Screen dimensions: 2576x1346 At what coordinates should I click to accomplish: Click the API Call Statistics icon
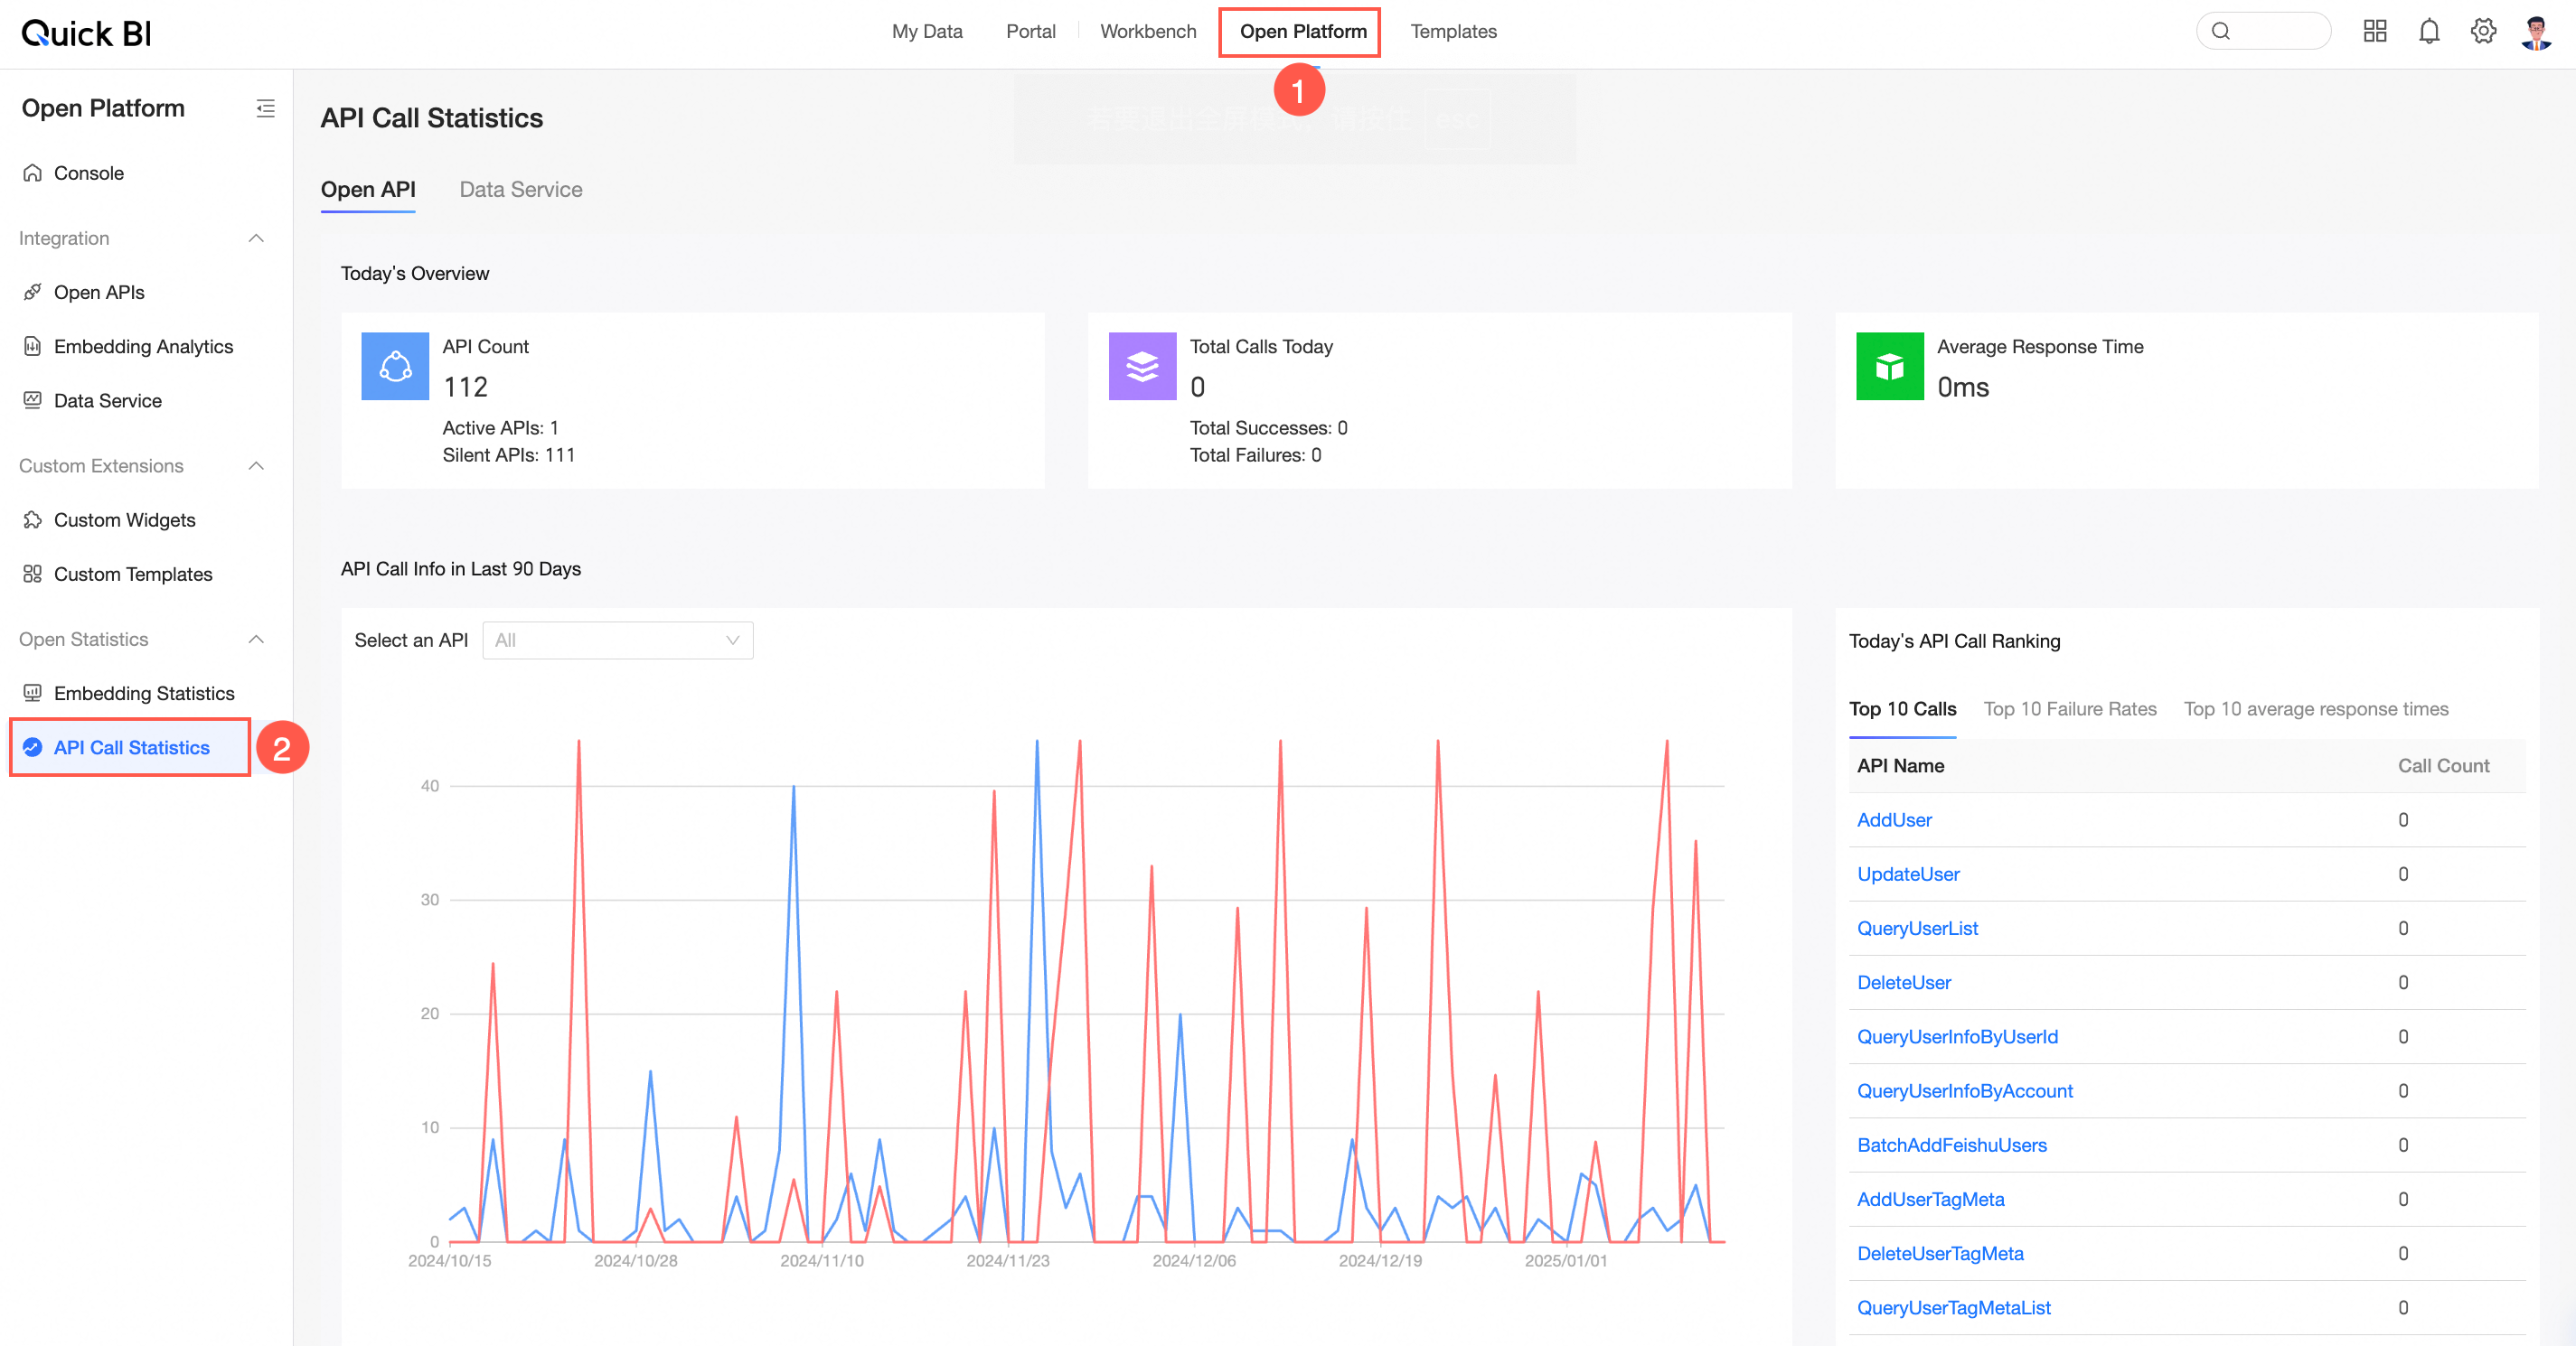point(33,746)
